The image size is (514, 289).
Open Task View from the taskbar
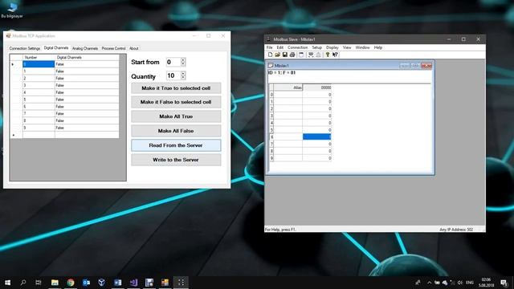coord(39,283)
